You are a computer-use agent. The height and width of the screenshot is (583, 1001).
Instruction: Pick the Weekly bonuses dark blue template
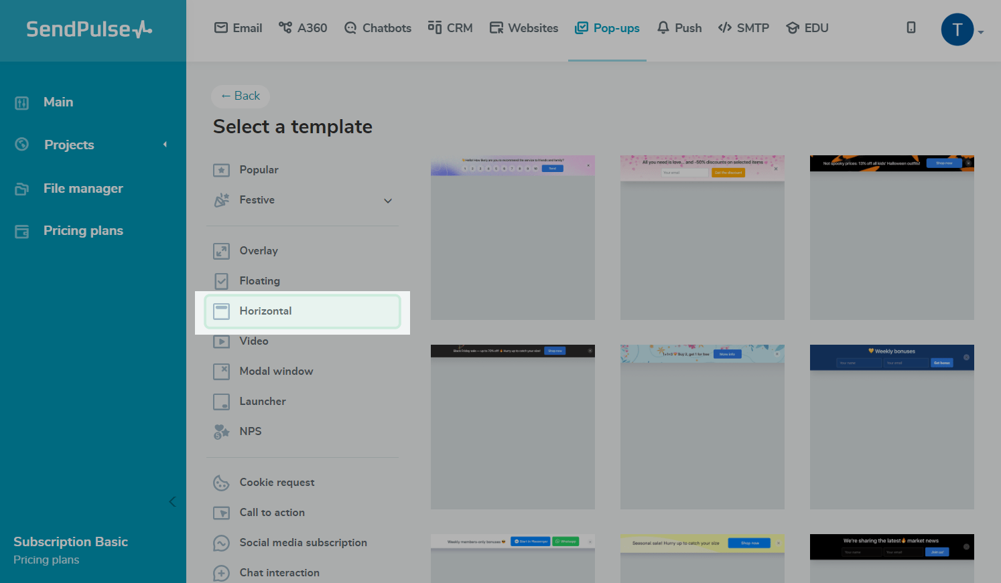(x=892, y=426)
